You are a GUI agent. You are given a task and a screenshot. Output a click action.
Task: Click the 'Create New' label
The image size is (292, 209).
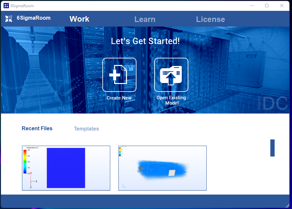point(119,98)
